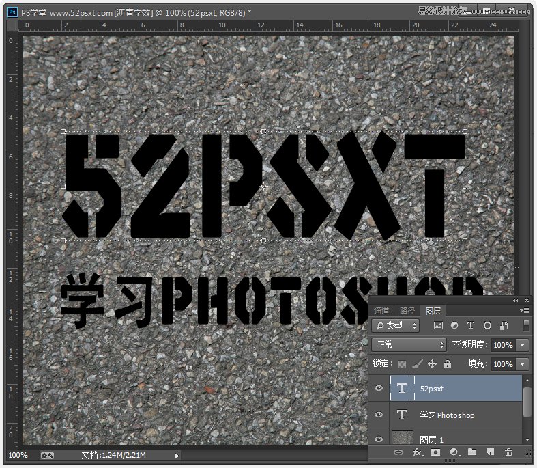Open the fx layer style menu

tap(418, 452)
